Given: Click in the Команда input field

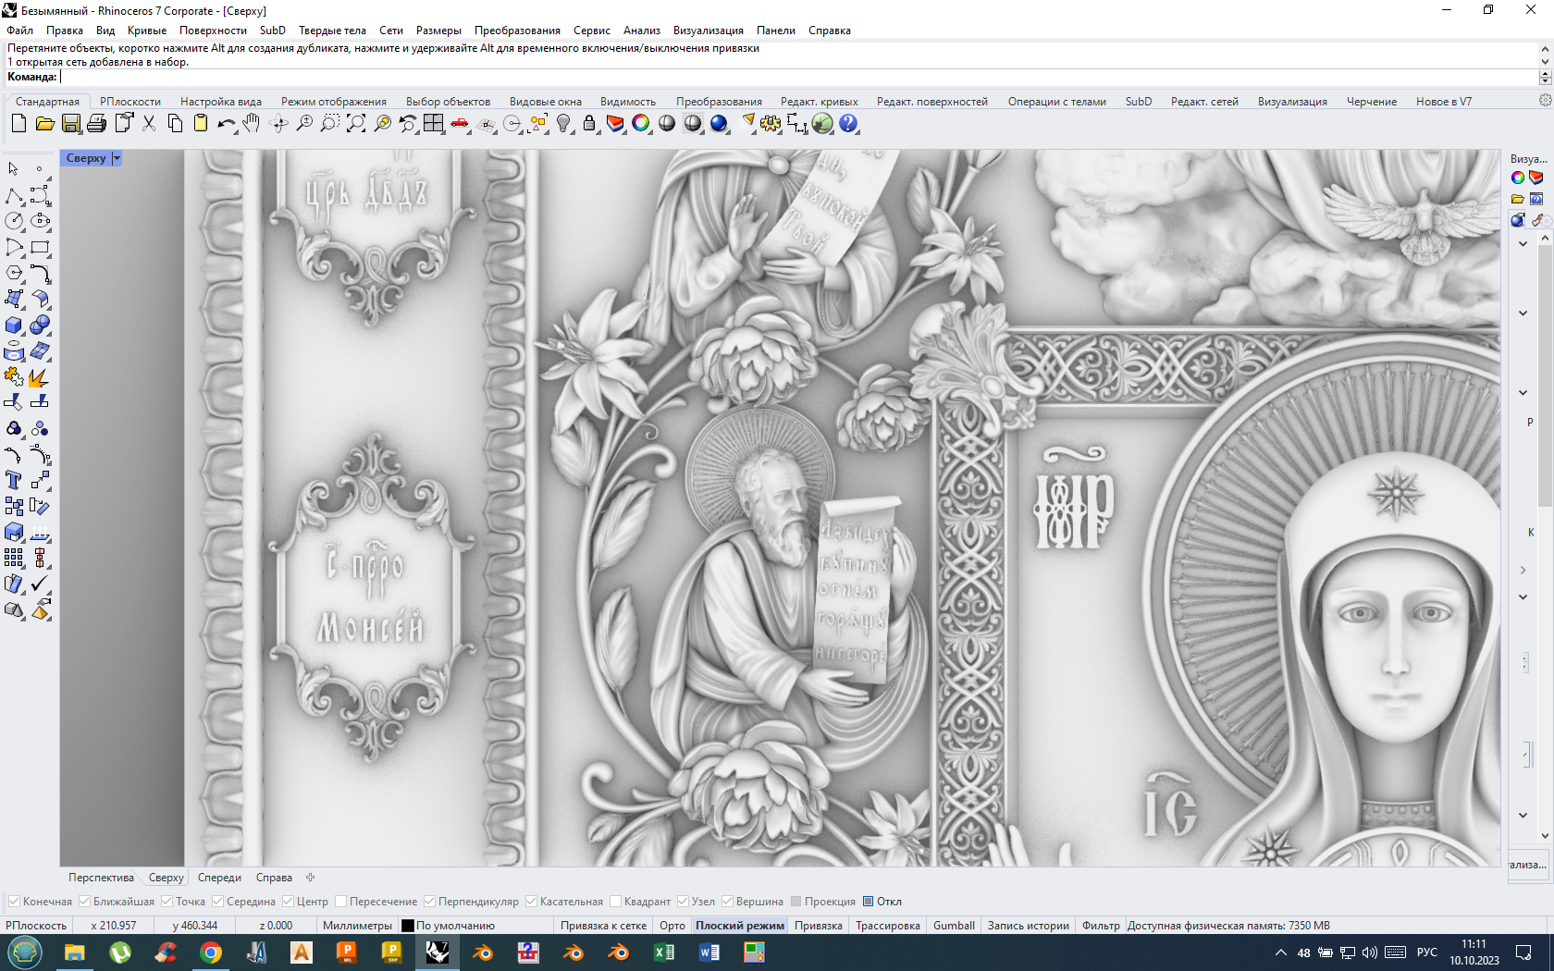Looking at the screenshot, I should click(x=797, y=78).
